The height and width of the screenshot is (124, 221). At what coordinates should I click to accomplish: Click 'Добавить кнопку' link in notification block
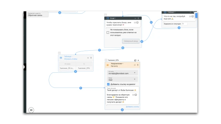tap(132, 107)
